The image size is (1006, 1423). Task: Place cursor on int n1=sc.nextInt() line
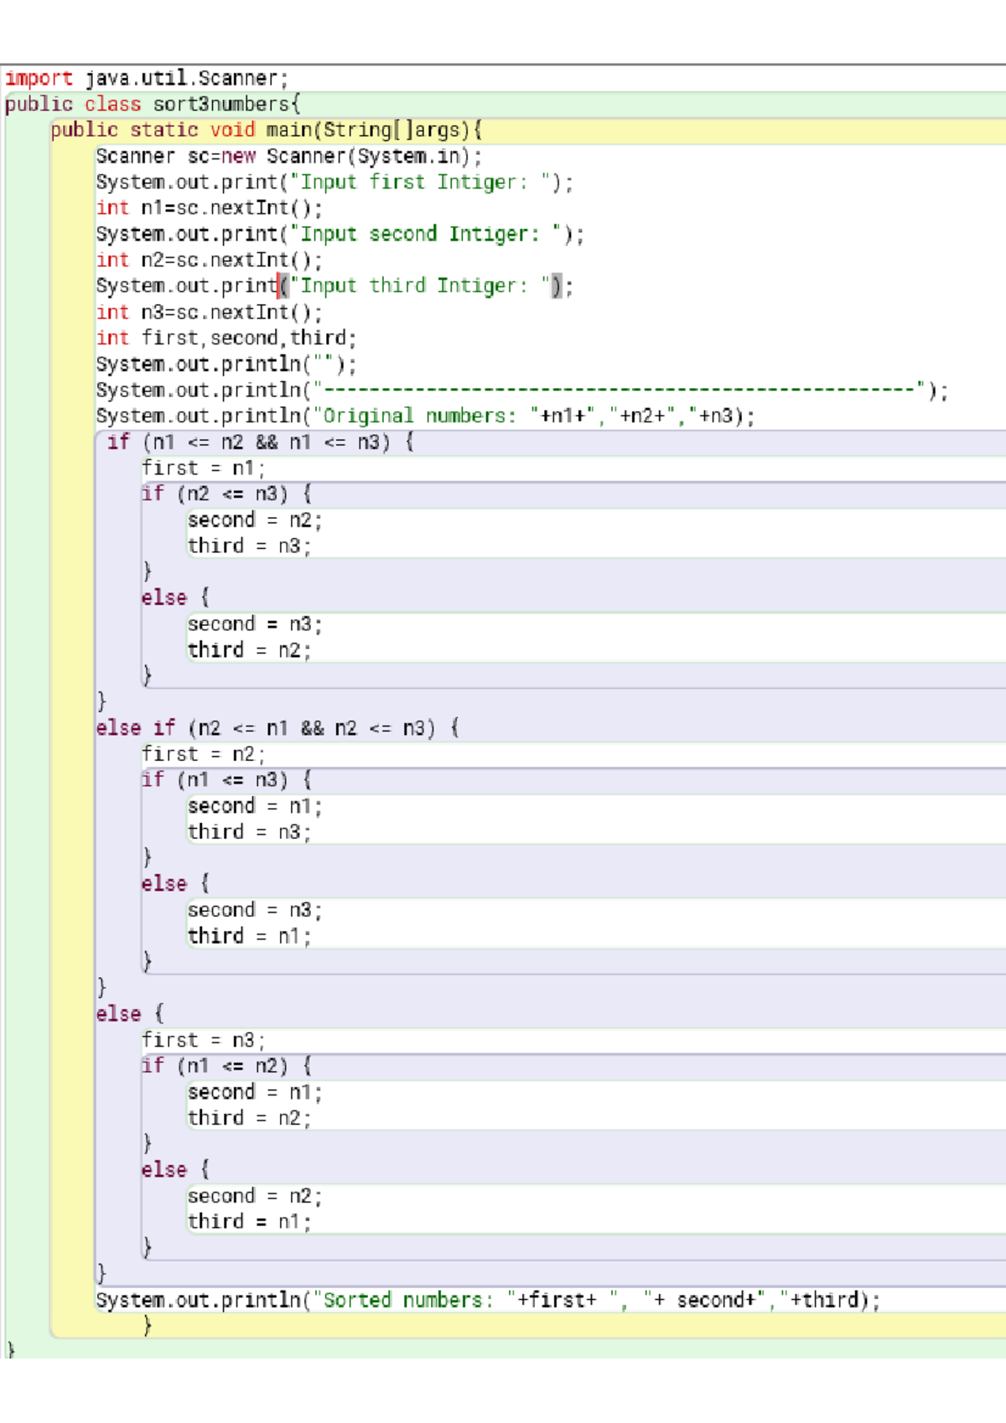tap(209, 209)
